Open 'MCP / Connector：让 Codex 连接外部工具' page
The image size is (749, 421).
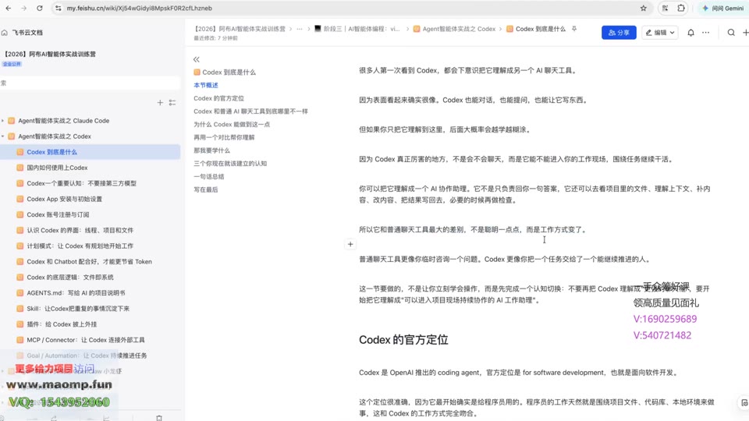(x=86, y=340)
